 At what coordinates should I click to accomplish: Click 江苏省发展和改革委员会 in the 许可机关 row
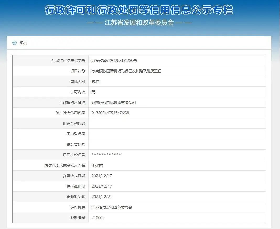click(112, 207)
